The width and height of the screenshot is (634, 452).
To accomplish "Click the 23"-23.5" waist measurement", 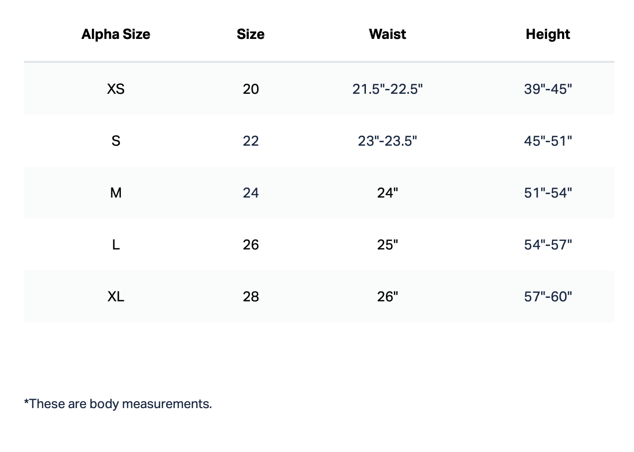I will click(x=387, y=141).
